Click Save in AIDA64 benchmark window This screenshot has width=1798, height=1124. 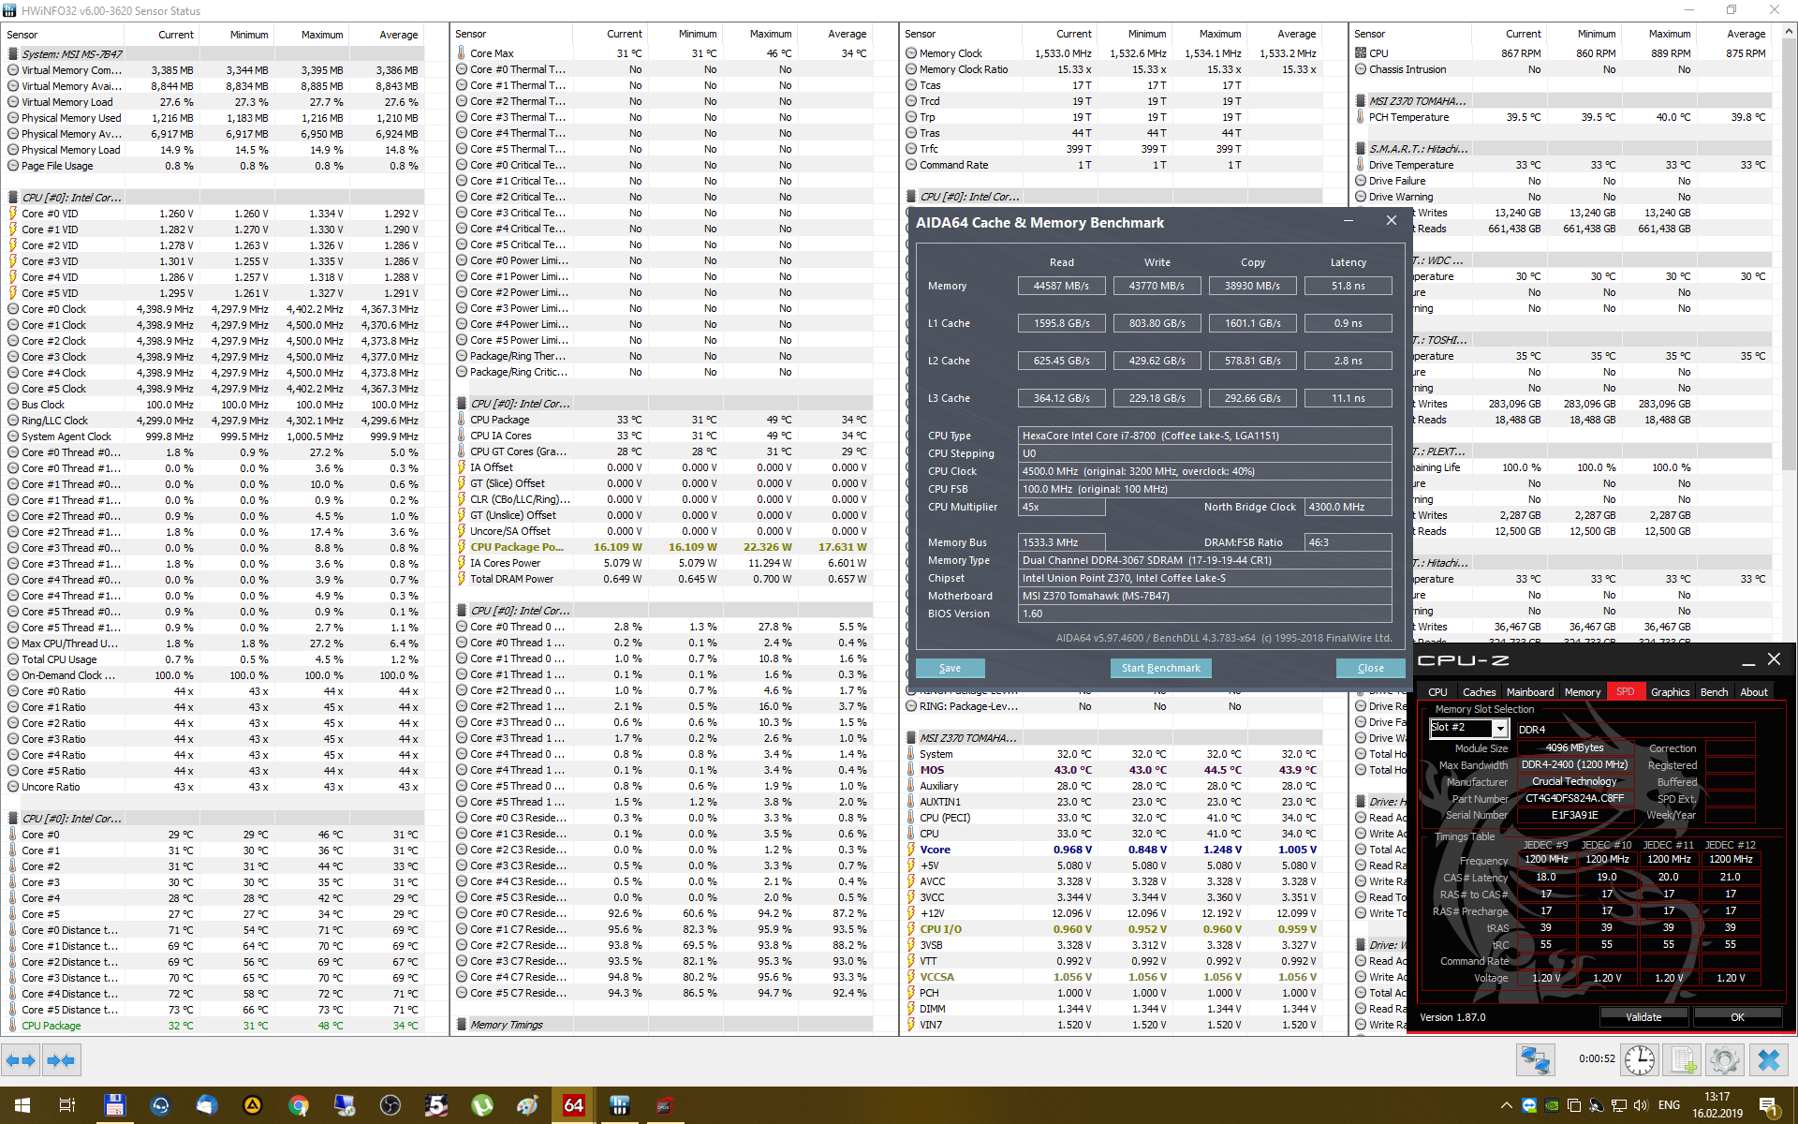coord(950,668)
